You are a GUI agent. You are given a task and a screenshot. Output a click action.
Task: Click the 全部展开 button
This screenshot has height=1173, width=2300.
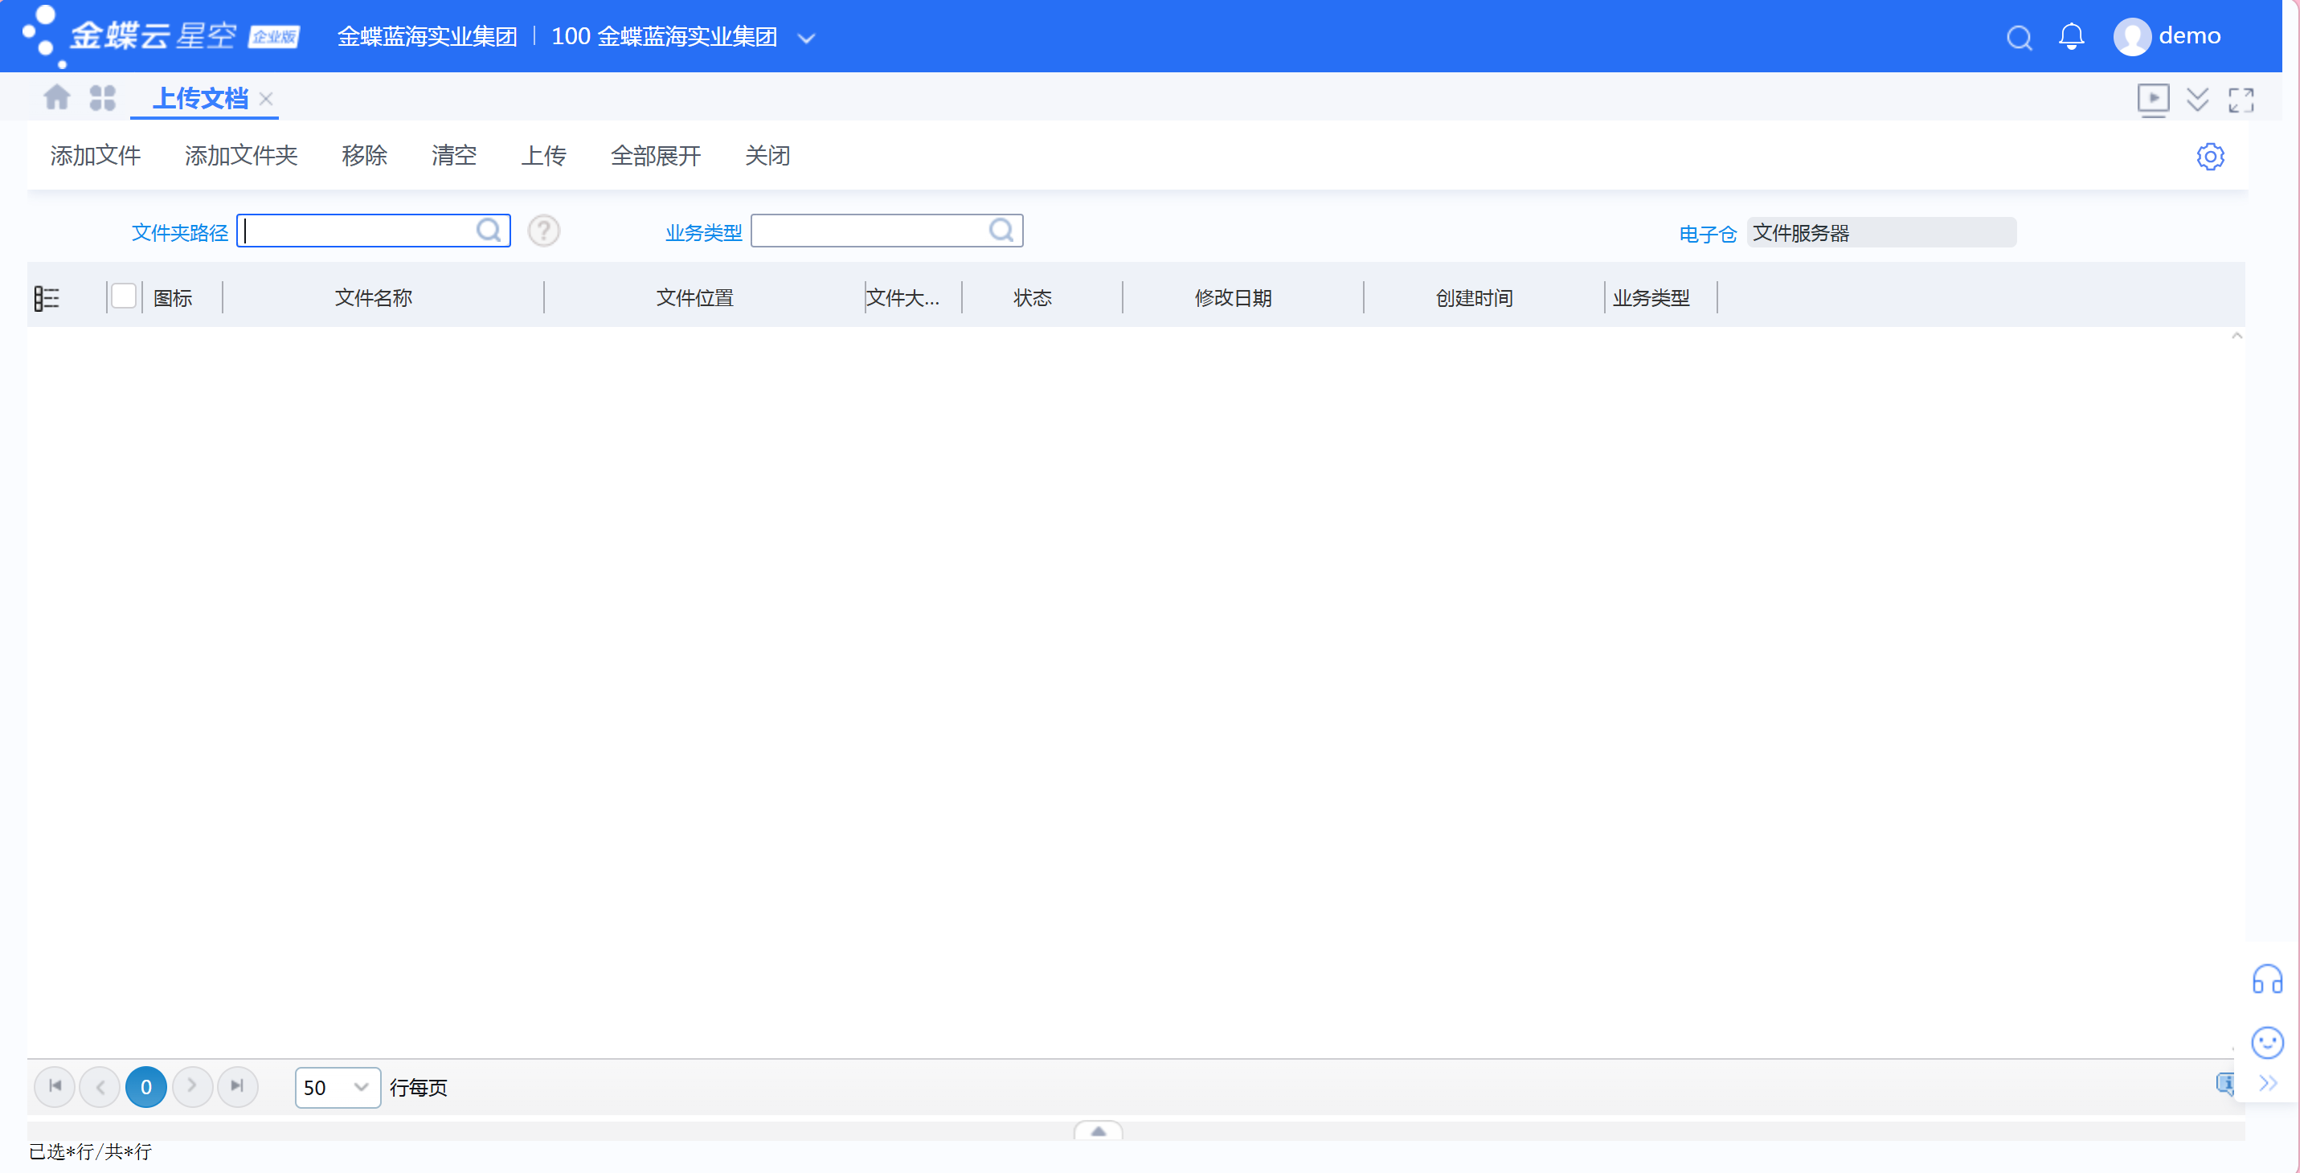(x=655, y=155)
